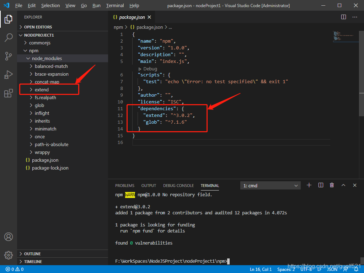Open the Extensions view icon

pos(9,93)
